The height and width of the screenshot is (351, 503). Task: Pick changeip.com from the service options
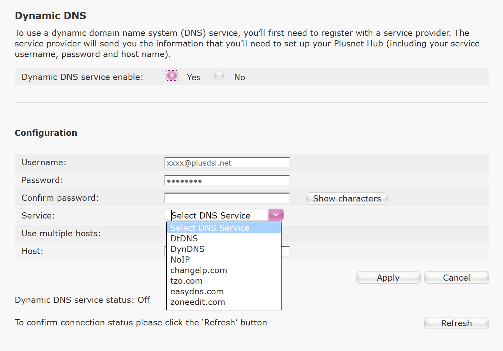199,270
